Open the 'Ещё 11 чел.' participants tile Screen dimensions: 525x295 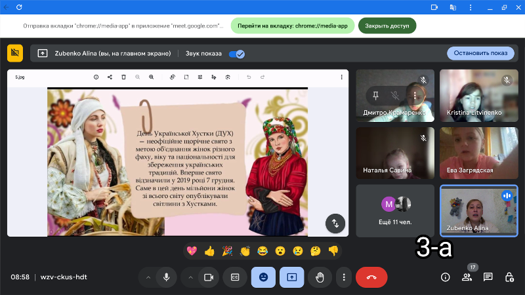point(395,210)
